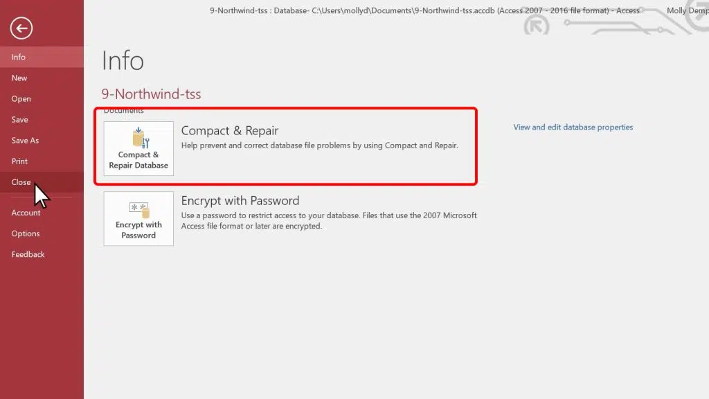Open the Print options
This screenshot has width=709, height=399.
click(19, 161)
